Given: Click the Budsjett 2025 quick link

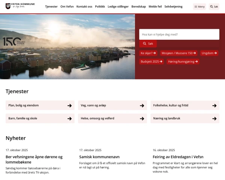Looking at the screenshot, I should click(151, 61).
